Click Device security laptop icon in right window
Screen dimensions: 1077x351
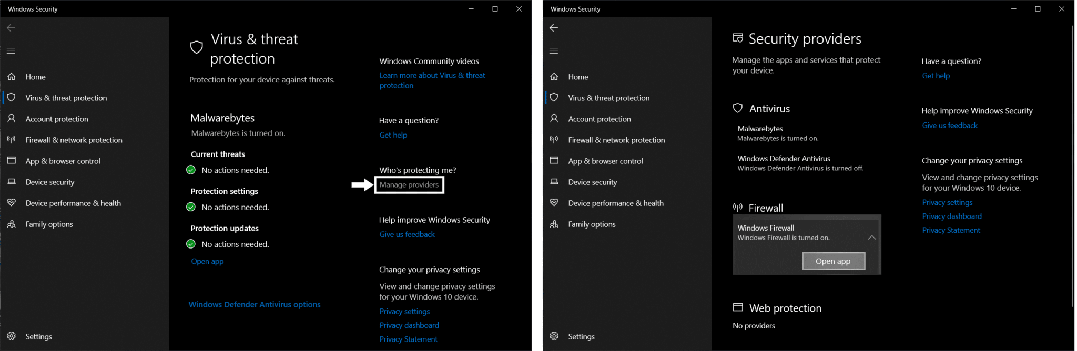point(554,182)
